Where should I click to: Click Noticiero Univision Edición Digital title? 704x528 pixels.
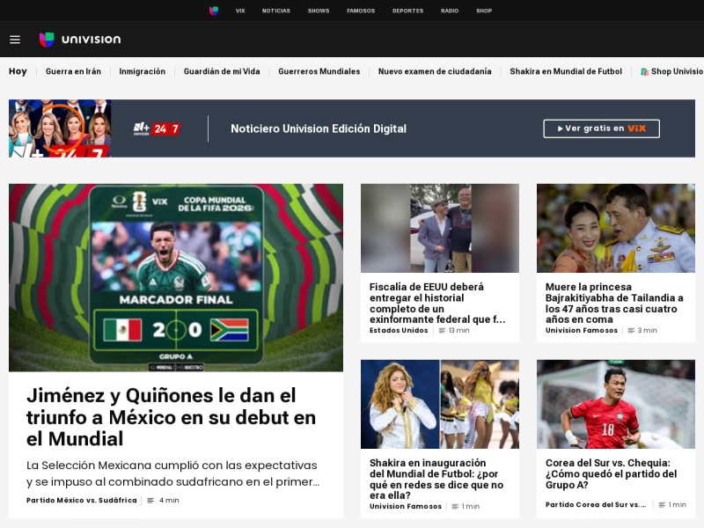tap(319, 128)
